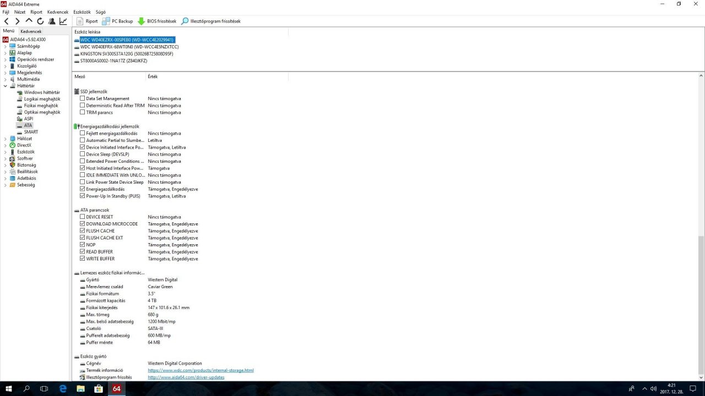Click the Eszköz leírása column header
Viewport: 705px width, 396px height.
point(88,32)
